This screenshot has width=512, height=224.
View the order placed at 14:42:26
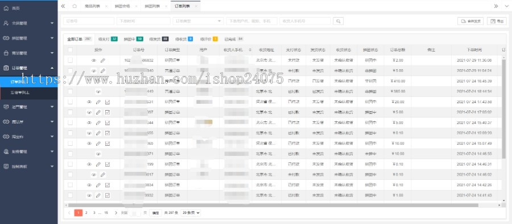point(89,185)
